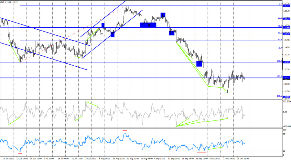Screen dimensions: 291x161
Task: Click the 1.1564 price level label
Action: (x=286, y=27)
